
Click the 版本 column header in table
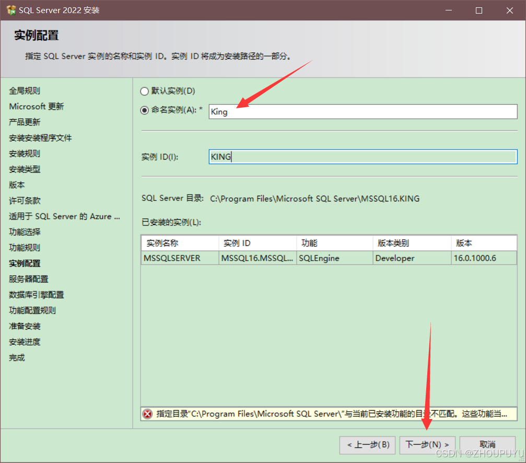pyautogui.click(x=484, y=243)
